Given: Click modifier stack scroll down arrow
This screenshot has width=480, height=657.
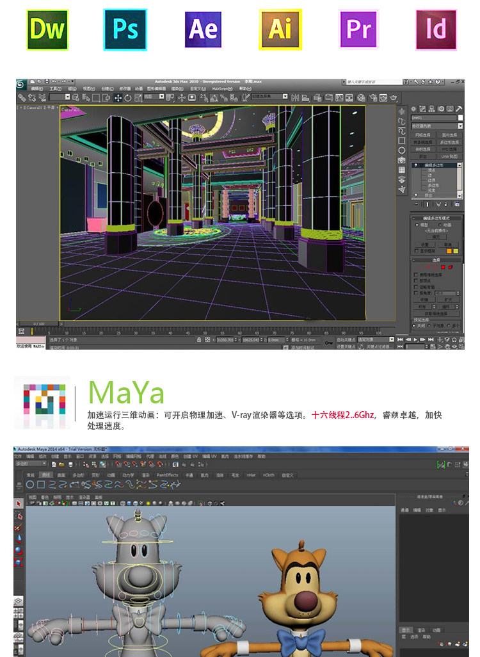Looking at the screenshot, I should [460, 195].
